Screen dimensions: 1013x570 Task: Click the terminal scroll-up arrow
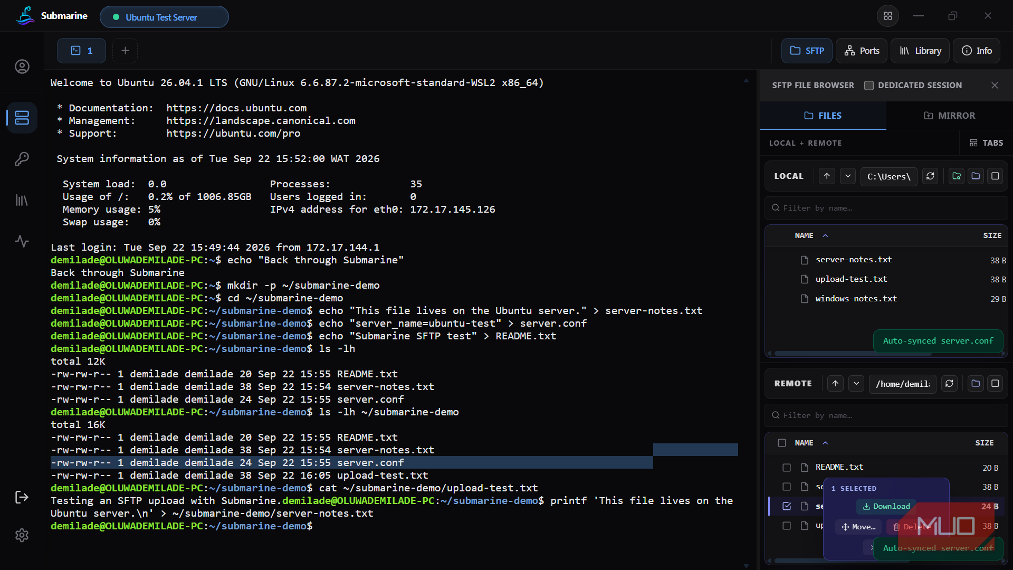coord(746,81)
